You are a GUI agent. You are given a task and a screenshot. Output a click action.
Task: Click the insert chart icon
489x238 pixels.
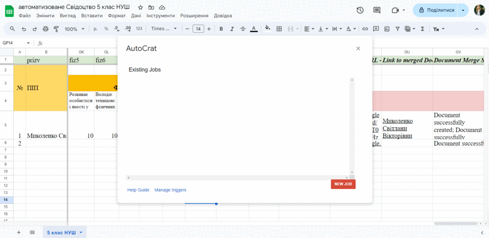coord(387,29)
